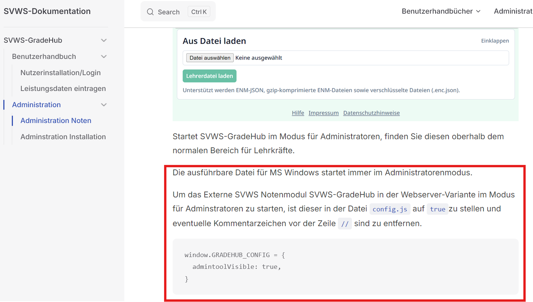Screen dimensions: 533x302
Task: Click the Ctrl K shortcut badge
Action: tap(199, 12)
